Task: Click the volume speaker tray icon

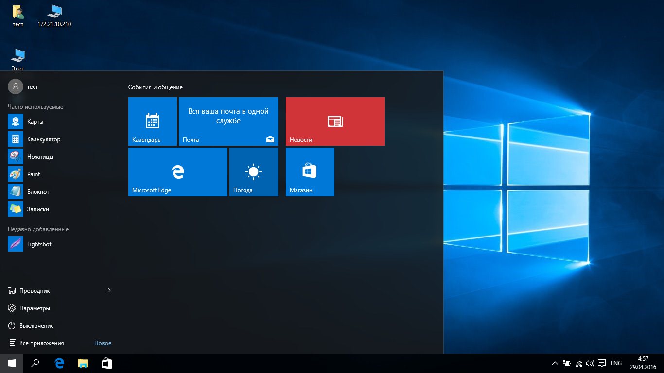Action: click(x=590, y=363)
